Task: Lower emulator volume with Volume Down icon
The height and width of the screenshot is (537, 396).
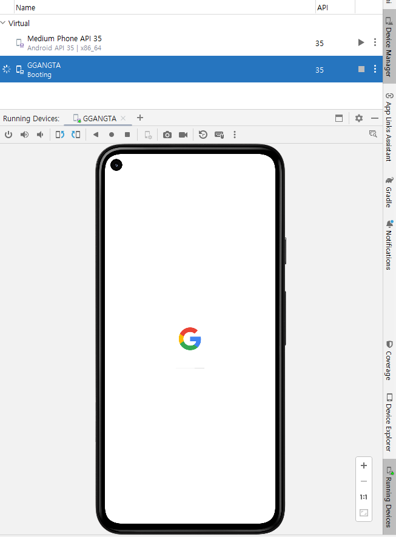Action: (40, 135)
